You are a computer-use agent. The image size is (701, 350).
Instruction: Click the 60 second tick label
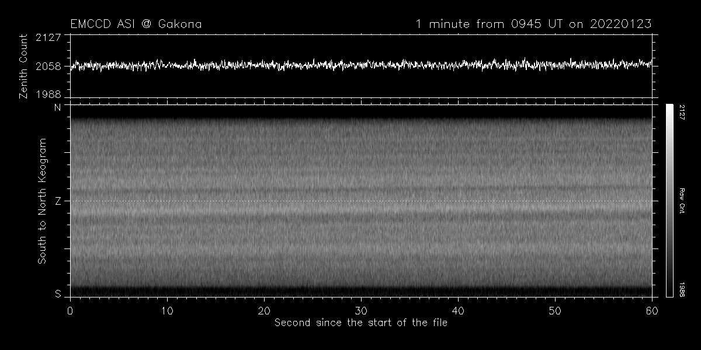point(652,310)
